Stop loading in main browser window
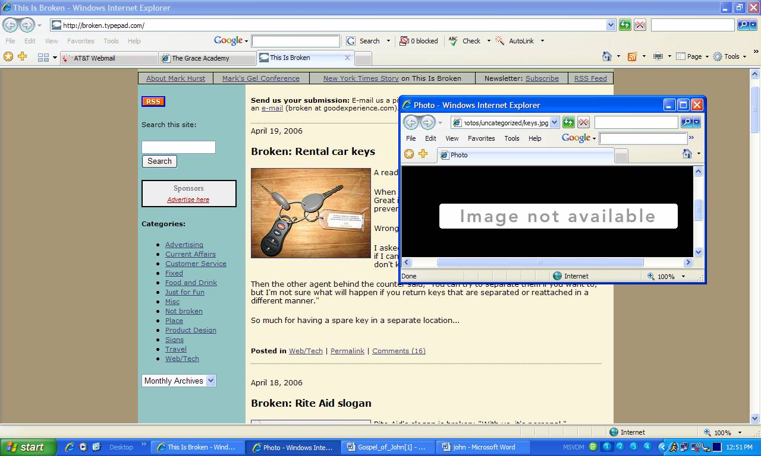The width and height of the screenshot is (761, 456). pyautogui.click(x=640, y=25)
